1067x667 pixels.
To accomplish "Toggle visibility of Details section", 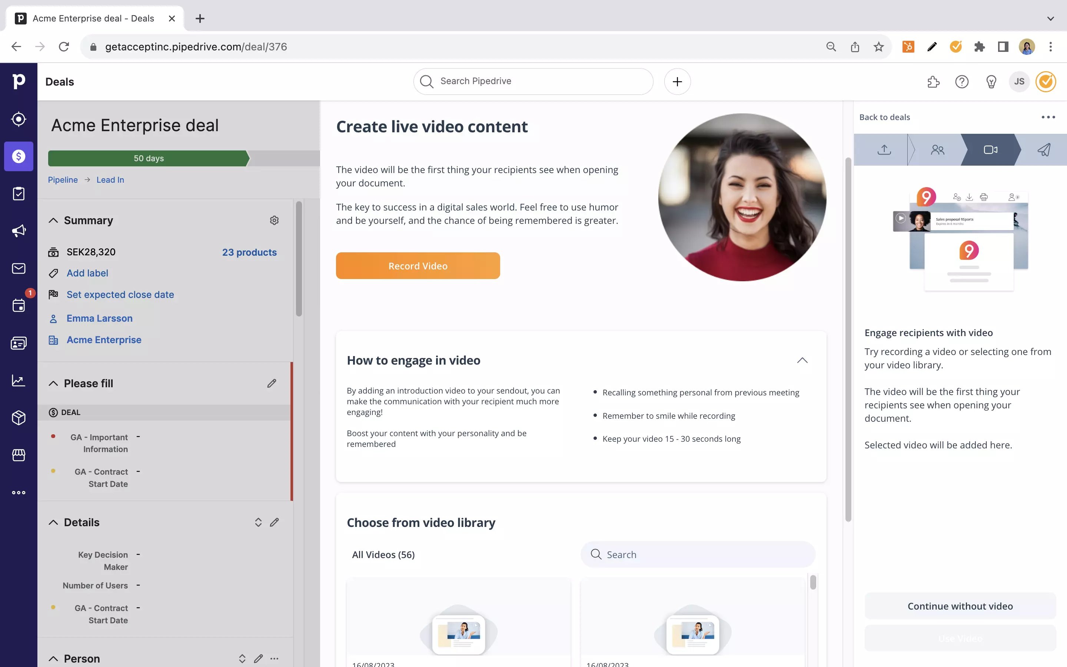I will pyautogui.click(x=53, y=522).
